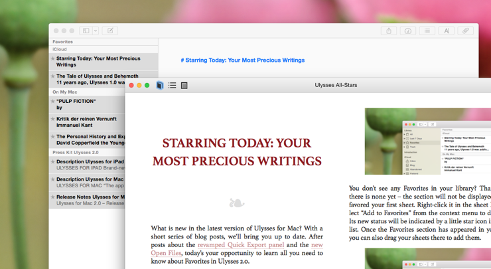Click the 'iCloud' group header

pyautogui.click(x=60, y=49)
